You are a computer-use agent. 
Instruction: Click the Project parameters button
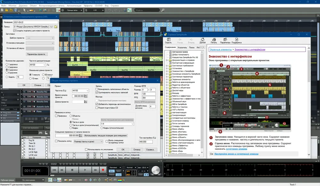(x=37, y=54)
